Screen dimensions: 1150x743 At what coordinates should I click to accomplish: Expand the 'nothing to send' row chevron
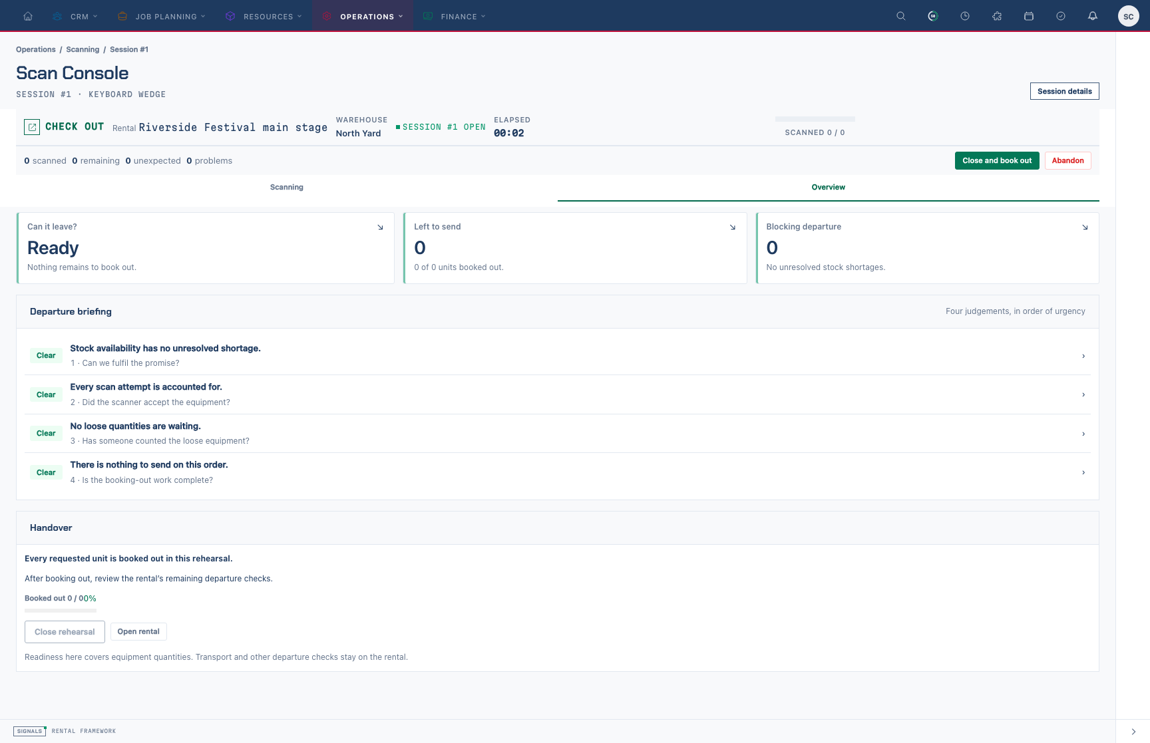(x=1083, y=472)
